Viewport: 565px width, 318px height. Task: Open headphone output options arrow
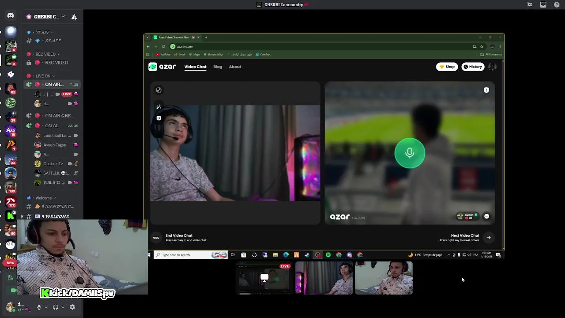point(63,307)
